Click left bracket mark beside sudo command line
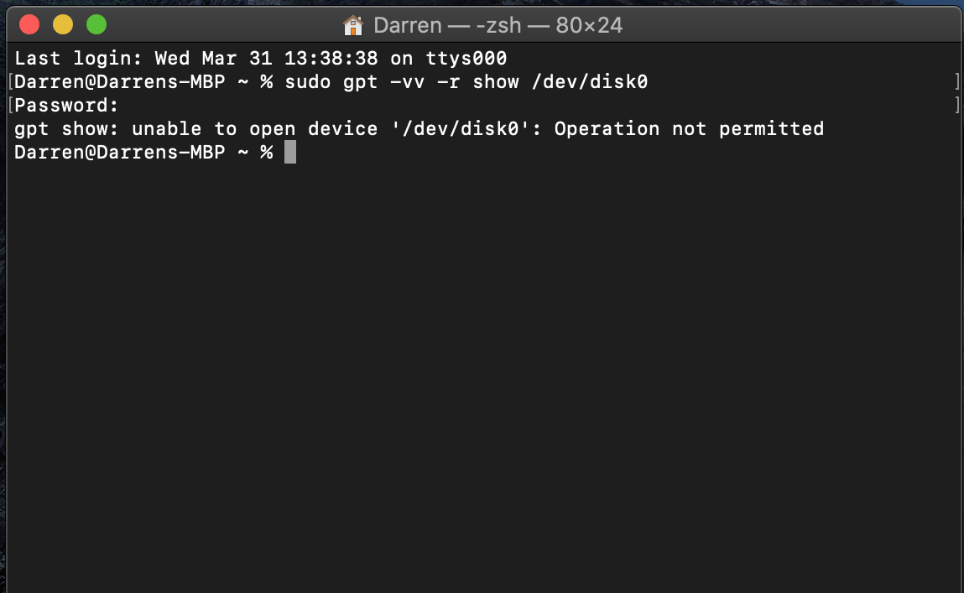The height and width of the screenshot is (593, 964). point(9,82)
